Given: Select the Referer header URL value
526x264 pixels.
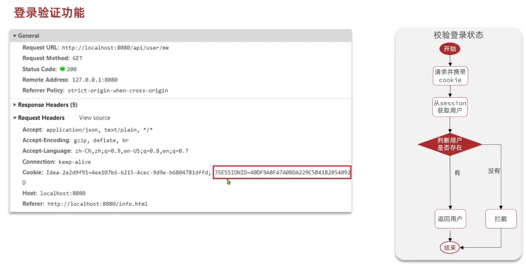Looking at the screenshot, I should point(97,204).
